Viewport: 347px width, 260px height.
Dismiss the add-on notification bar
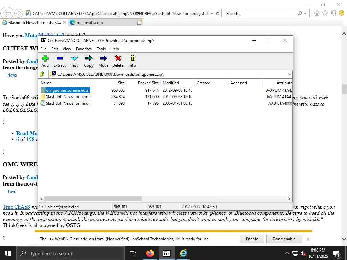tap(308, 239)
